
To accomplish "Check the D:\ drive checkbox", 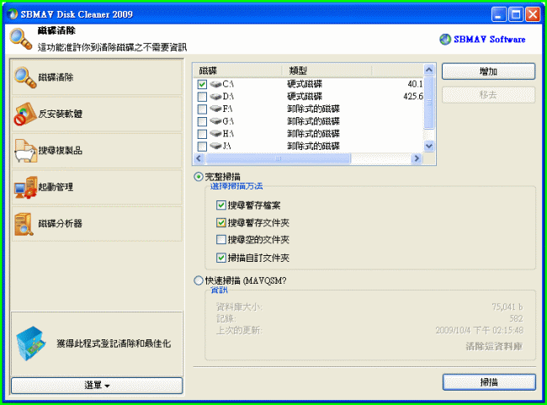I will 202,97.
